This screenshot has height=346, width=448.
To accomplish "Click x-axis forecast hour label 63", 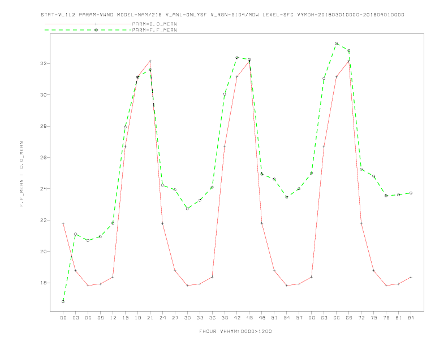I will point(324,318).
